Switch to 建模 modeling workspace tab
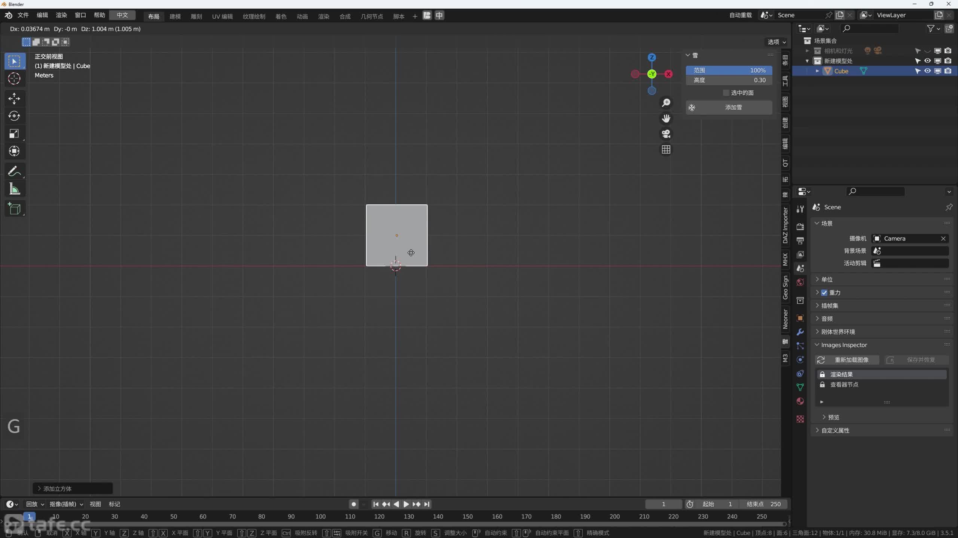This screenshot has width=958, height=538. 175,16
